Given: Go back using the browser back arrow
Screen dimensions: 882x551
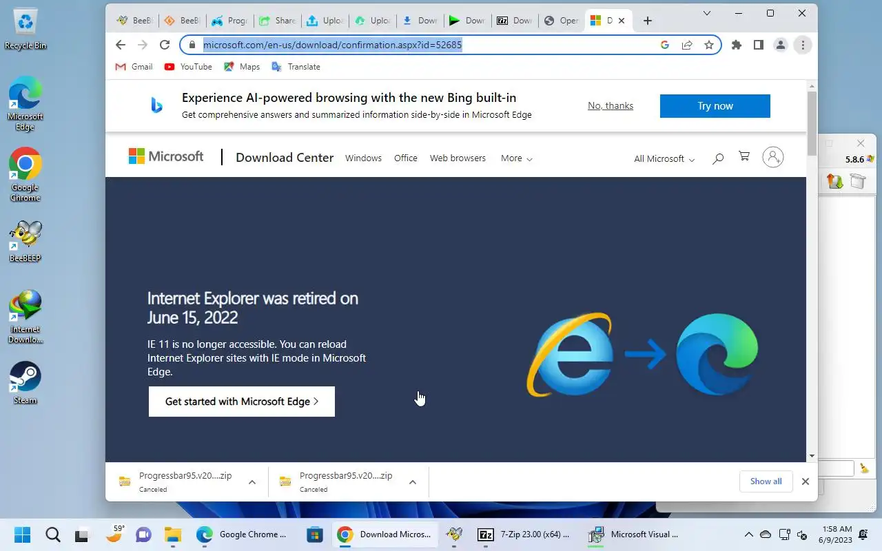Looking at the screenshot, I should [x=121, y=45].
